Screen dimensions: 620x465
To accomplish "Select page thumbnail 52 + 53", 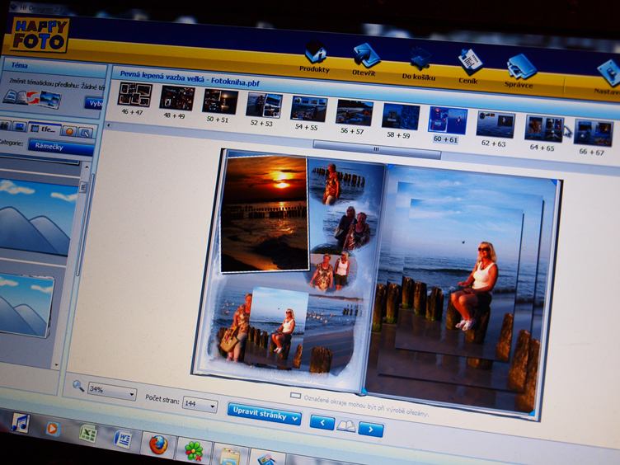I will [x=264, y=106].
